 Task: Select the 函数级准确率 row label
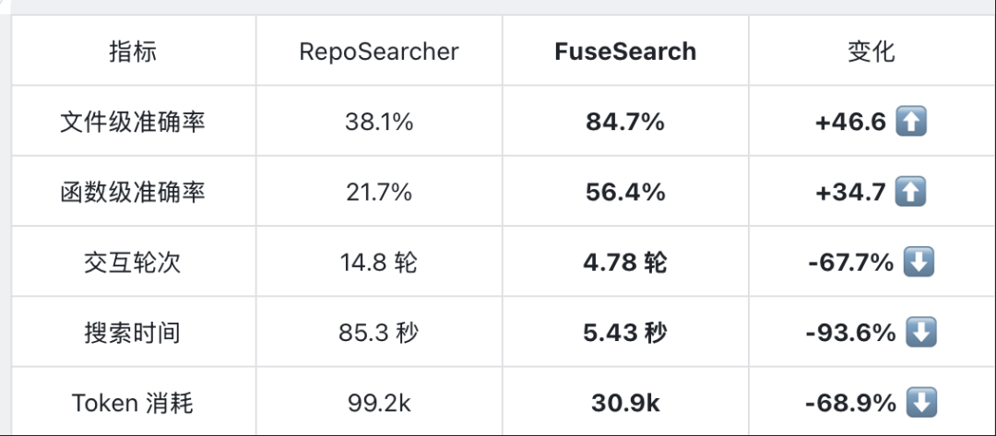point(133,193)
